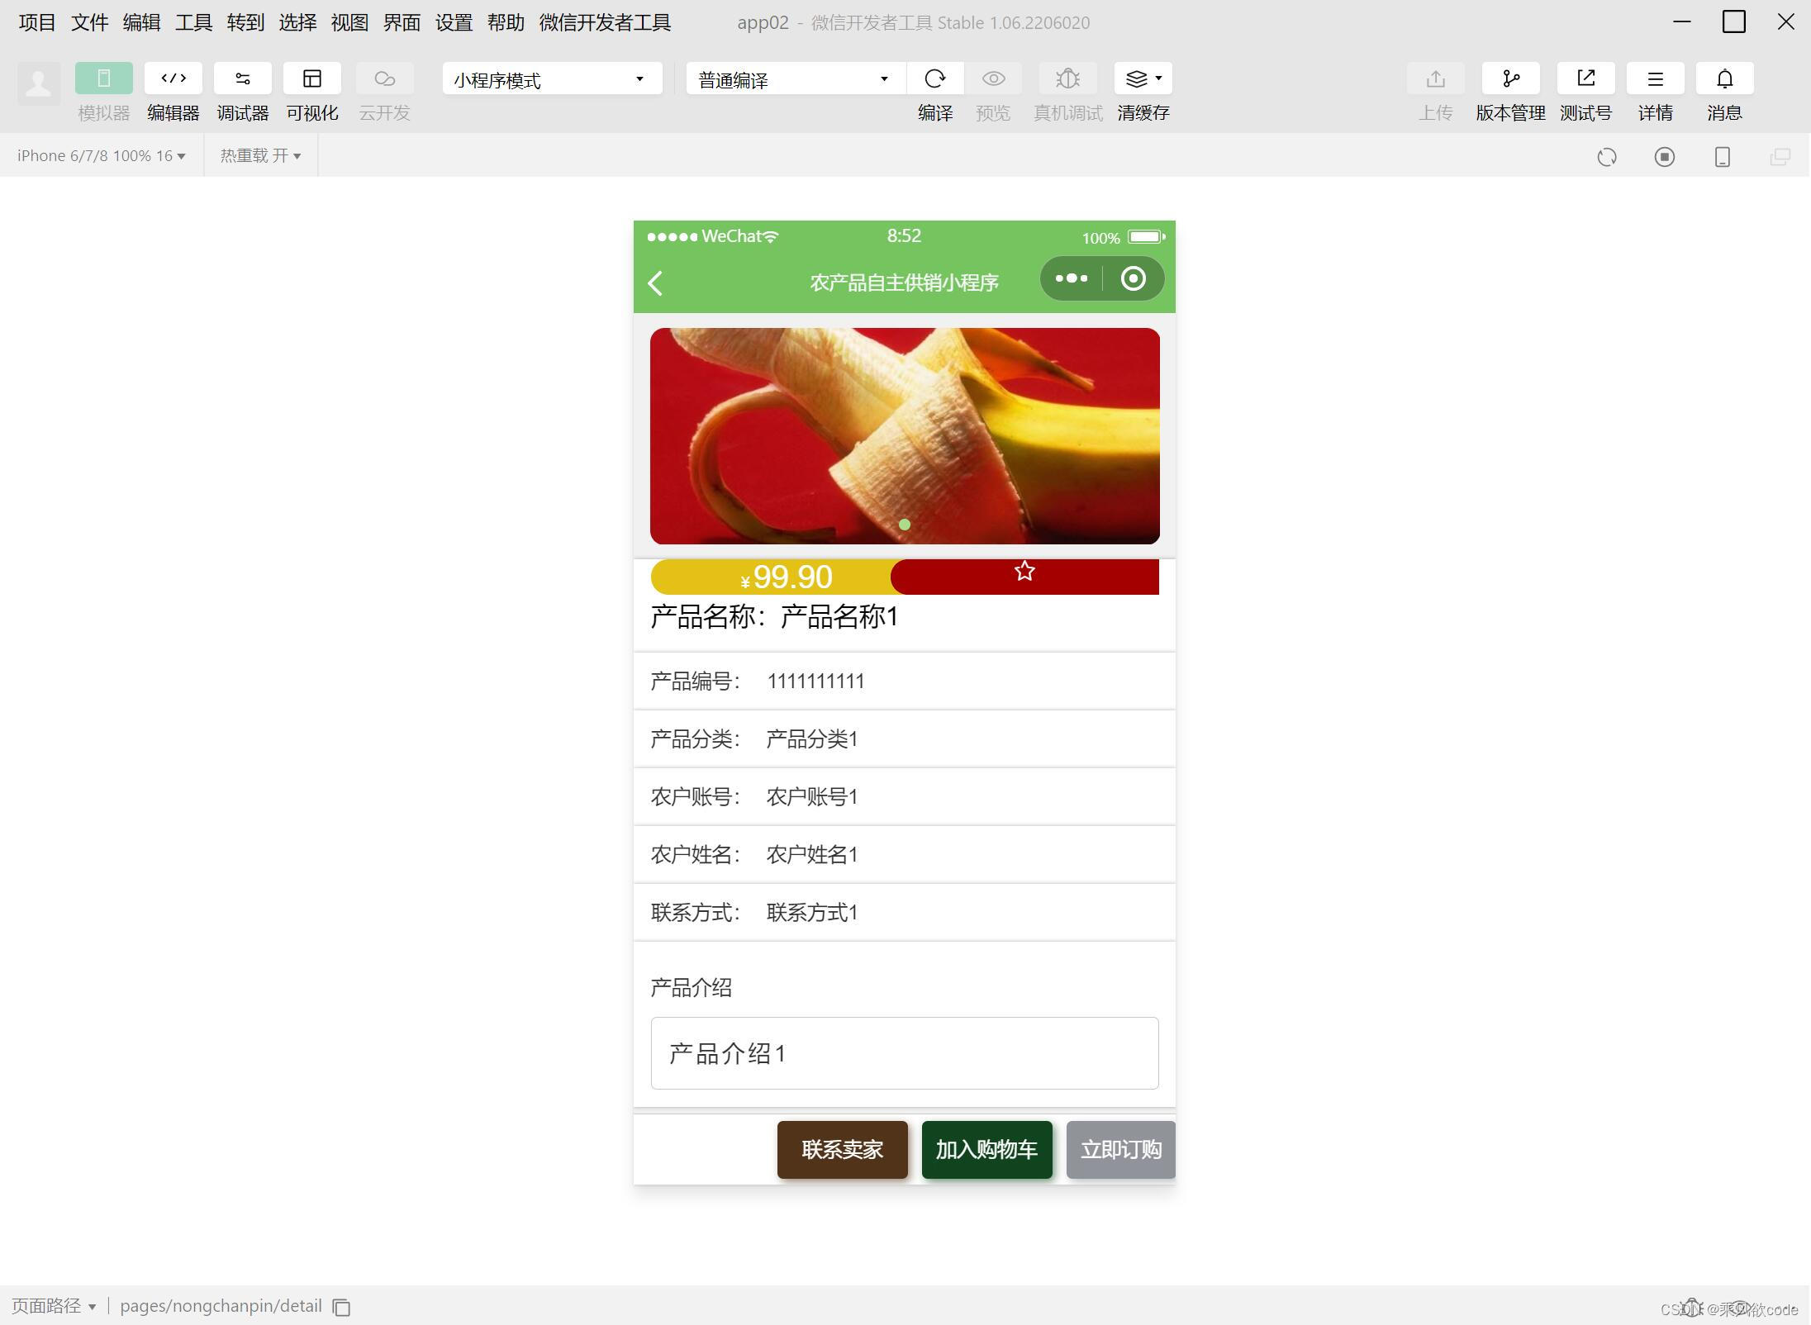Toggle 热重载 hot reload setting

(259, 155)
